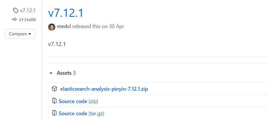
Task: Visit the medcl user profile link
Action: (x=64, y=27)
